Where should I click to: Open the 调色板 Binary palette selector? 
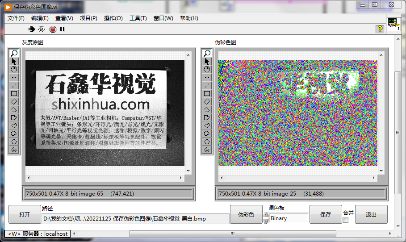pos(289,218)
